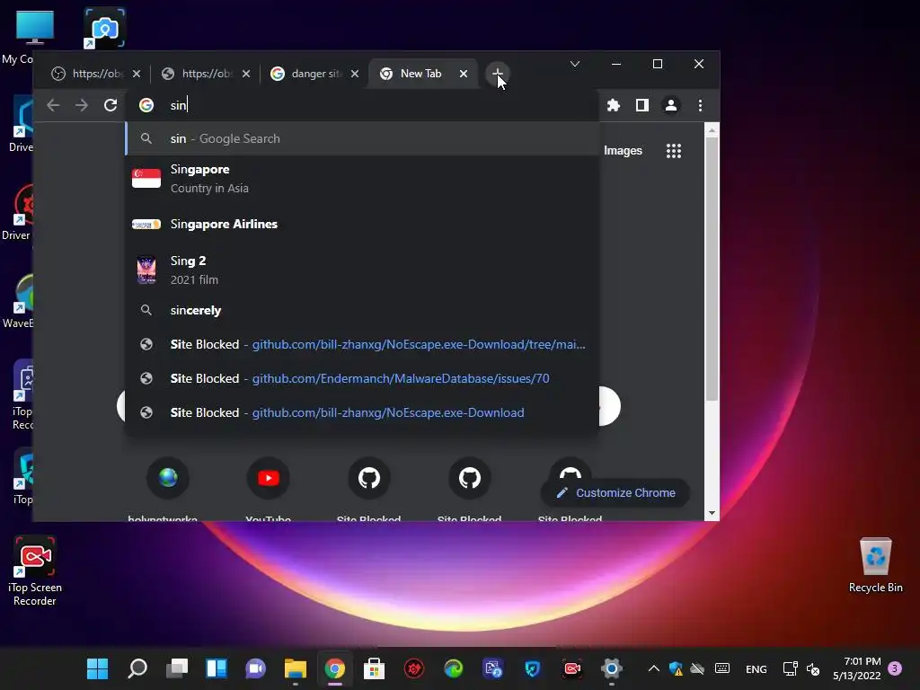Open Microsoft Store from the taskbar

tap(374, 668)
